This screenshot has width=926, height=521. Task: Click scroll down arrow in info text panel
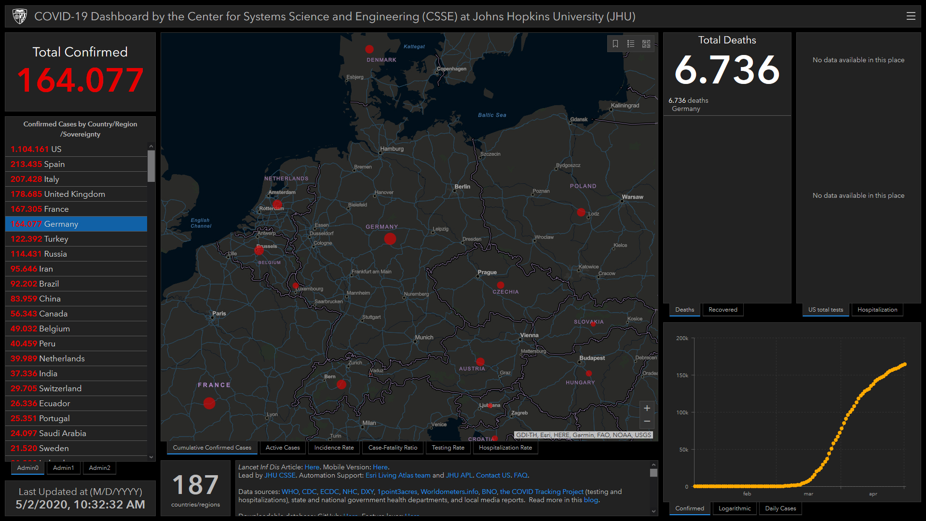pyautogui.click(x=654, y=511)
